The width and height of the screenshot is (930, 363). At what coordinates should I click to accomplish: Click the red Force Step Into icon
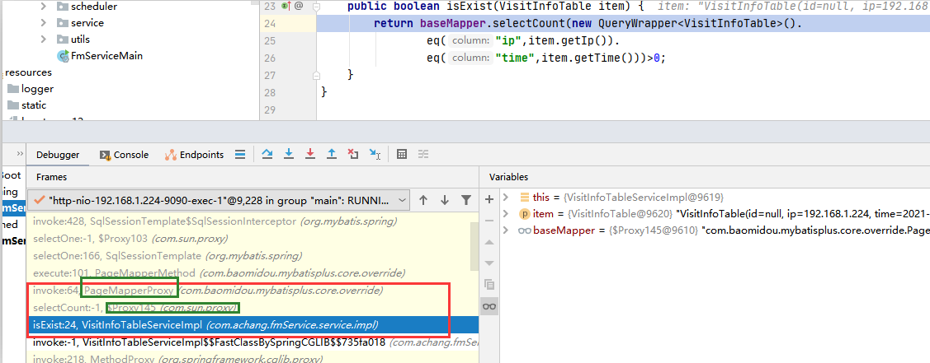click(x=310, y=154)
